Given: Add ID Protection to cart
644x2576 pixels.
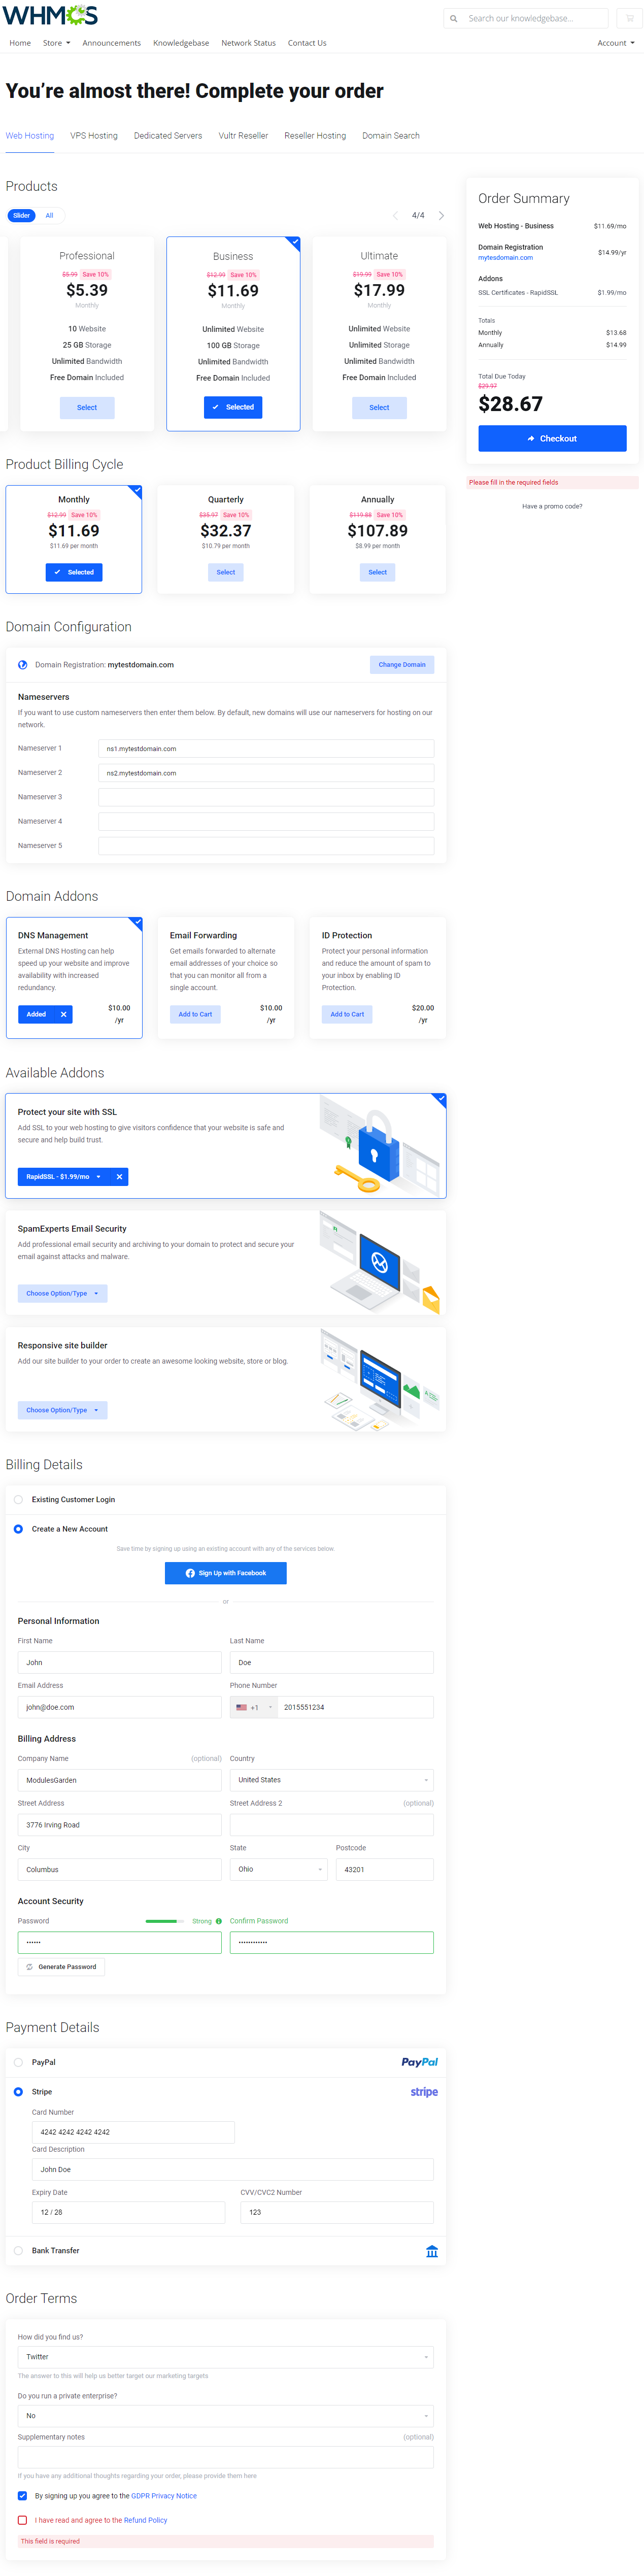Looking at the screenshot, I should (347, 1014).
